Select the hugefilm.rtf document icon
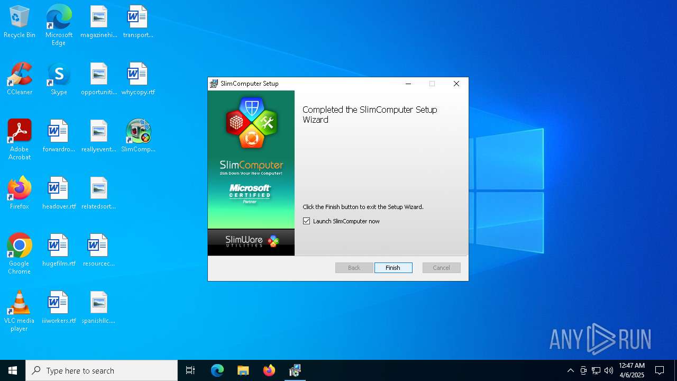 59,250
